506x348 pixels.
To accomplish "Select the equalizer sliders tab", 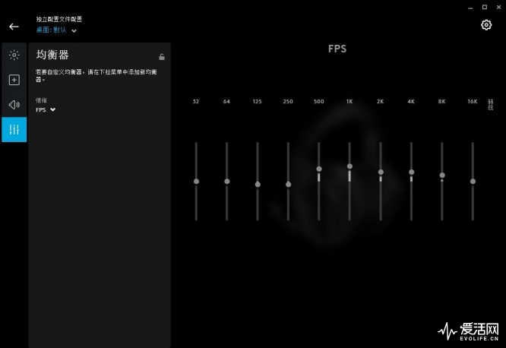I will coord(14,129).
